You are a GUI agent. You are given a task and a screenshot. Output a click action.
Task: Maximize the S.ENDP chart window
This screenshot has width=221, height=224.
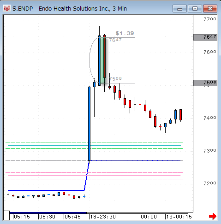195,9
